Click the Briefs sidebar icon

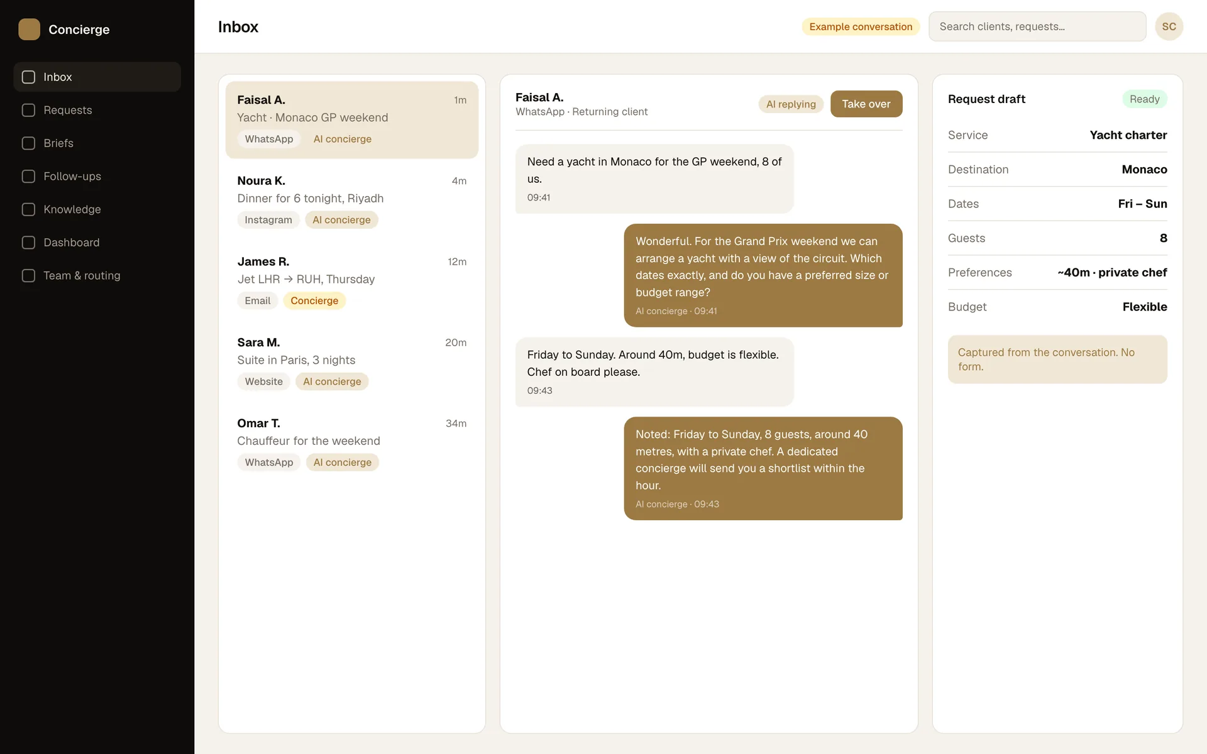click(x=28, y=143)
